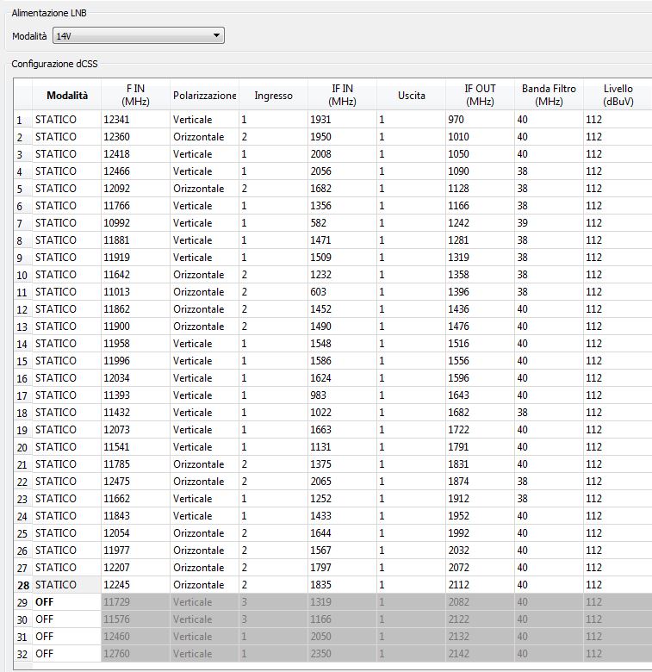
Task: Click Polarizzazione Verticale cell in row 23
Action: 204,499
